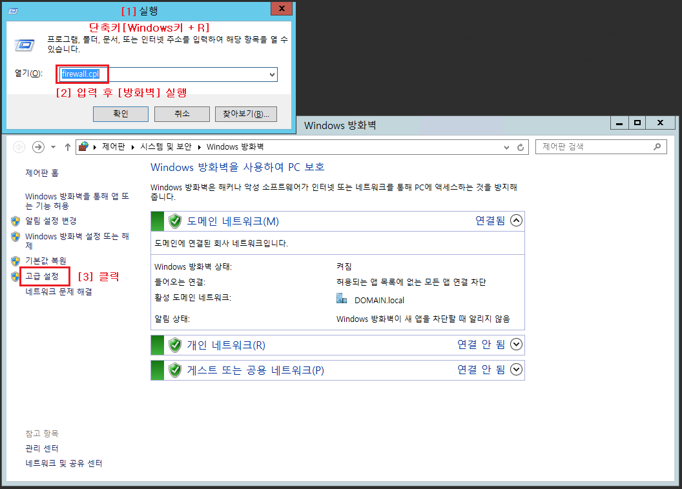This screenshot has height=489, width=682.
Task: Click DOMAIN.local network name text
Action: tap(379, 300)
